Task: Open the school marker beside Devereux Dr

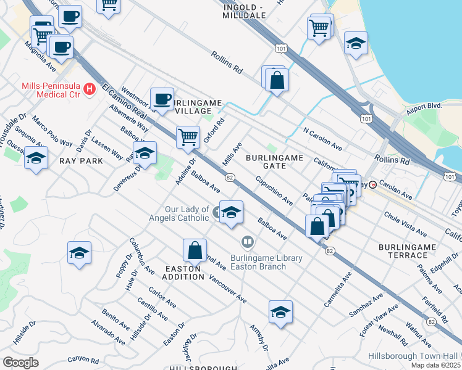Action: tap(145, 154)
